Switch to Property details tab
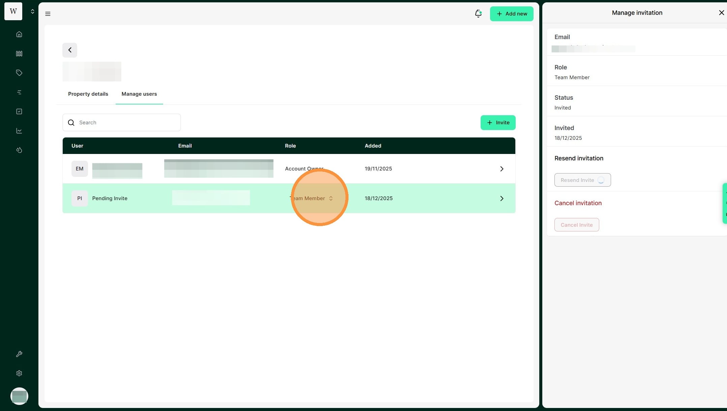Image resolution: width=727 pixels, height=411 pixels. pos(88,94)
